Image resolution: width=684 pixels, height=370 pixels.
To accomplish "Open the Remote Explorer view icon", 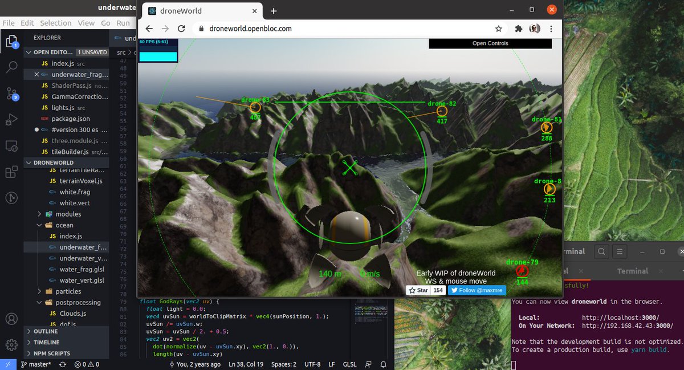I will [x=11, y=146].
